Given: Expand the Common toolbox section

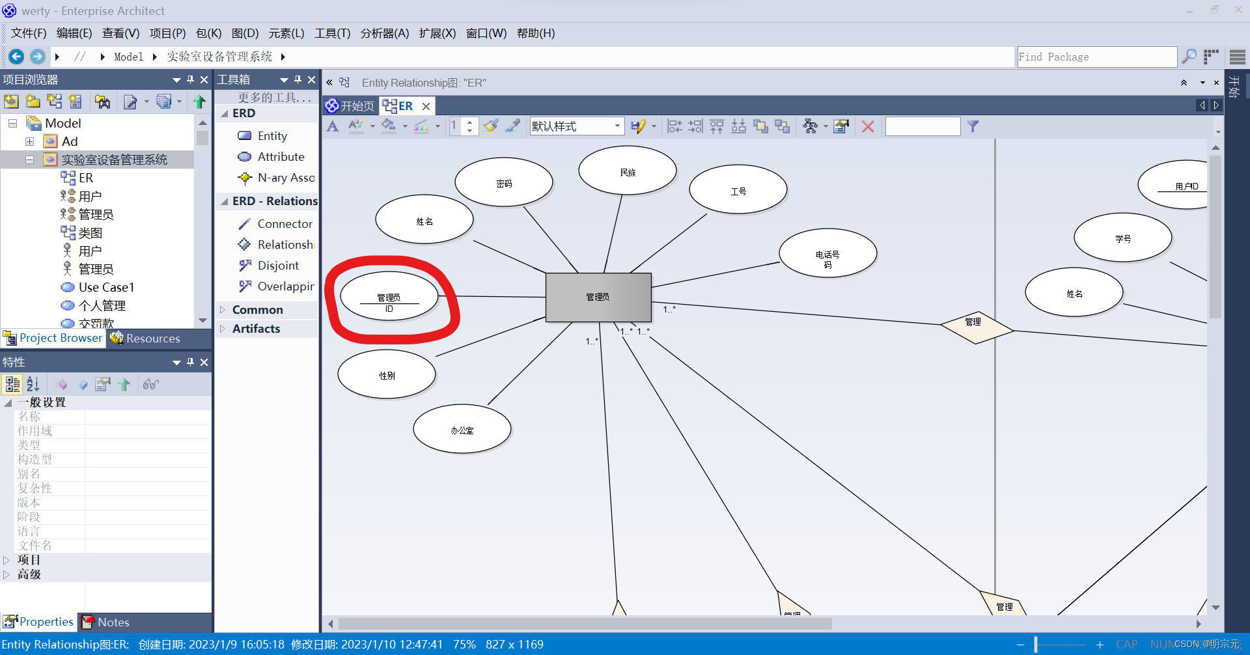Looking at the screenshot, I should (223, 310).
